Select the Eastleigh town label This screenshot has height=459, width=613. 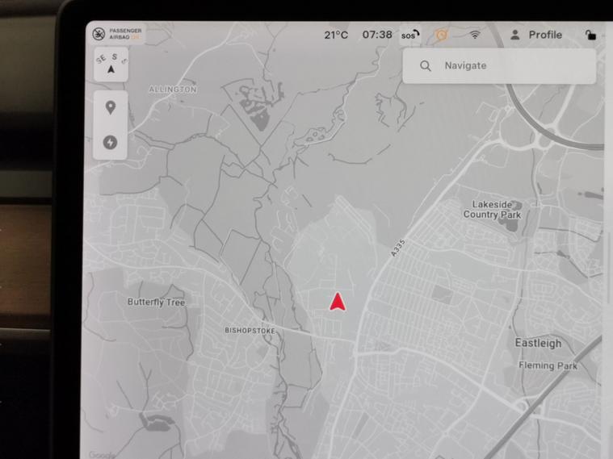tap(538, 344)
